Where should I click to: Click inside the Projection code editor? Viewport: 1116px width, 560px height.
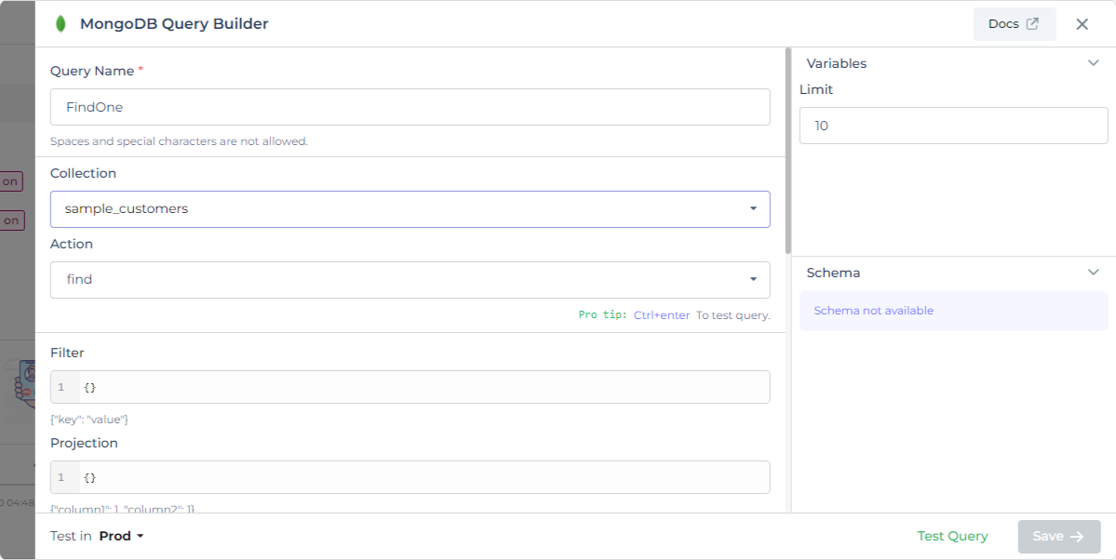point(424,477)
